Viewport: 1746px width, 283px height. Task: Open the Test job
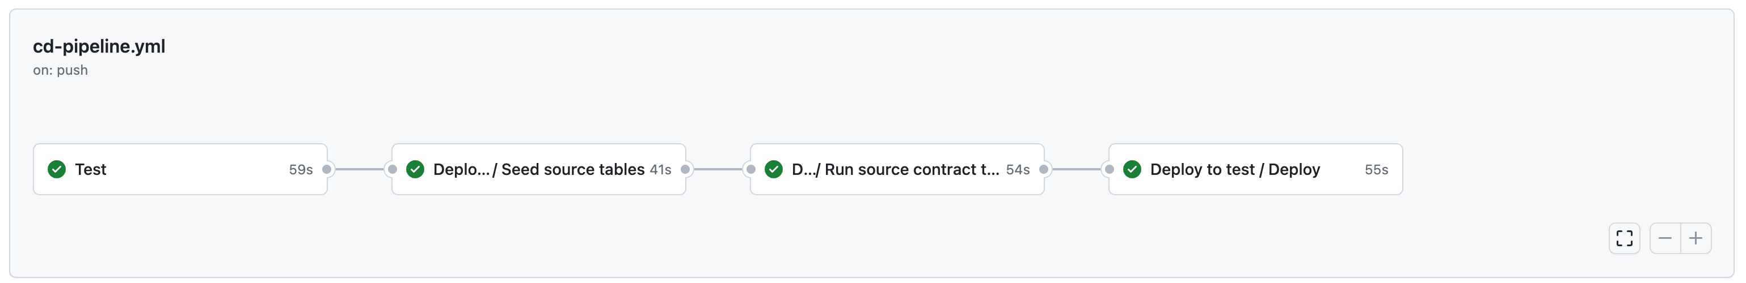click(x=91, y=169)
